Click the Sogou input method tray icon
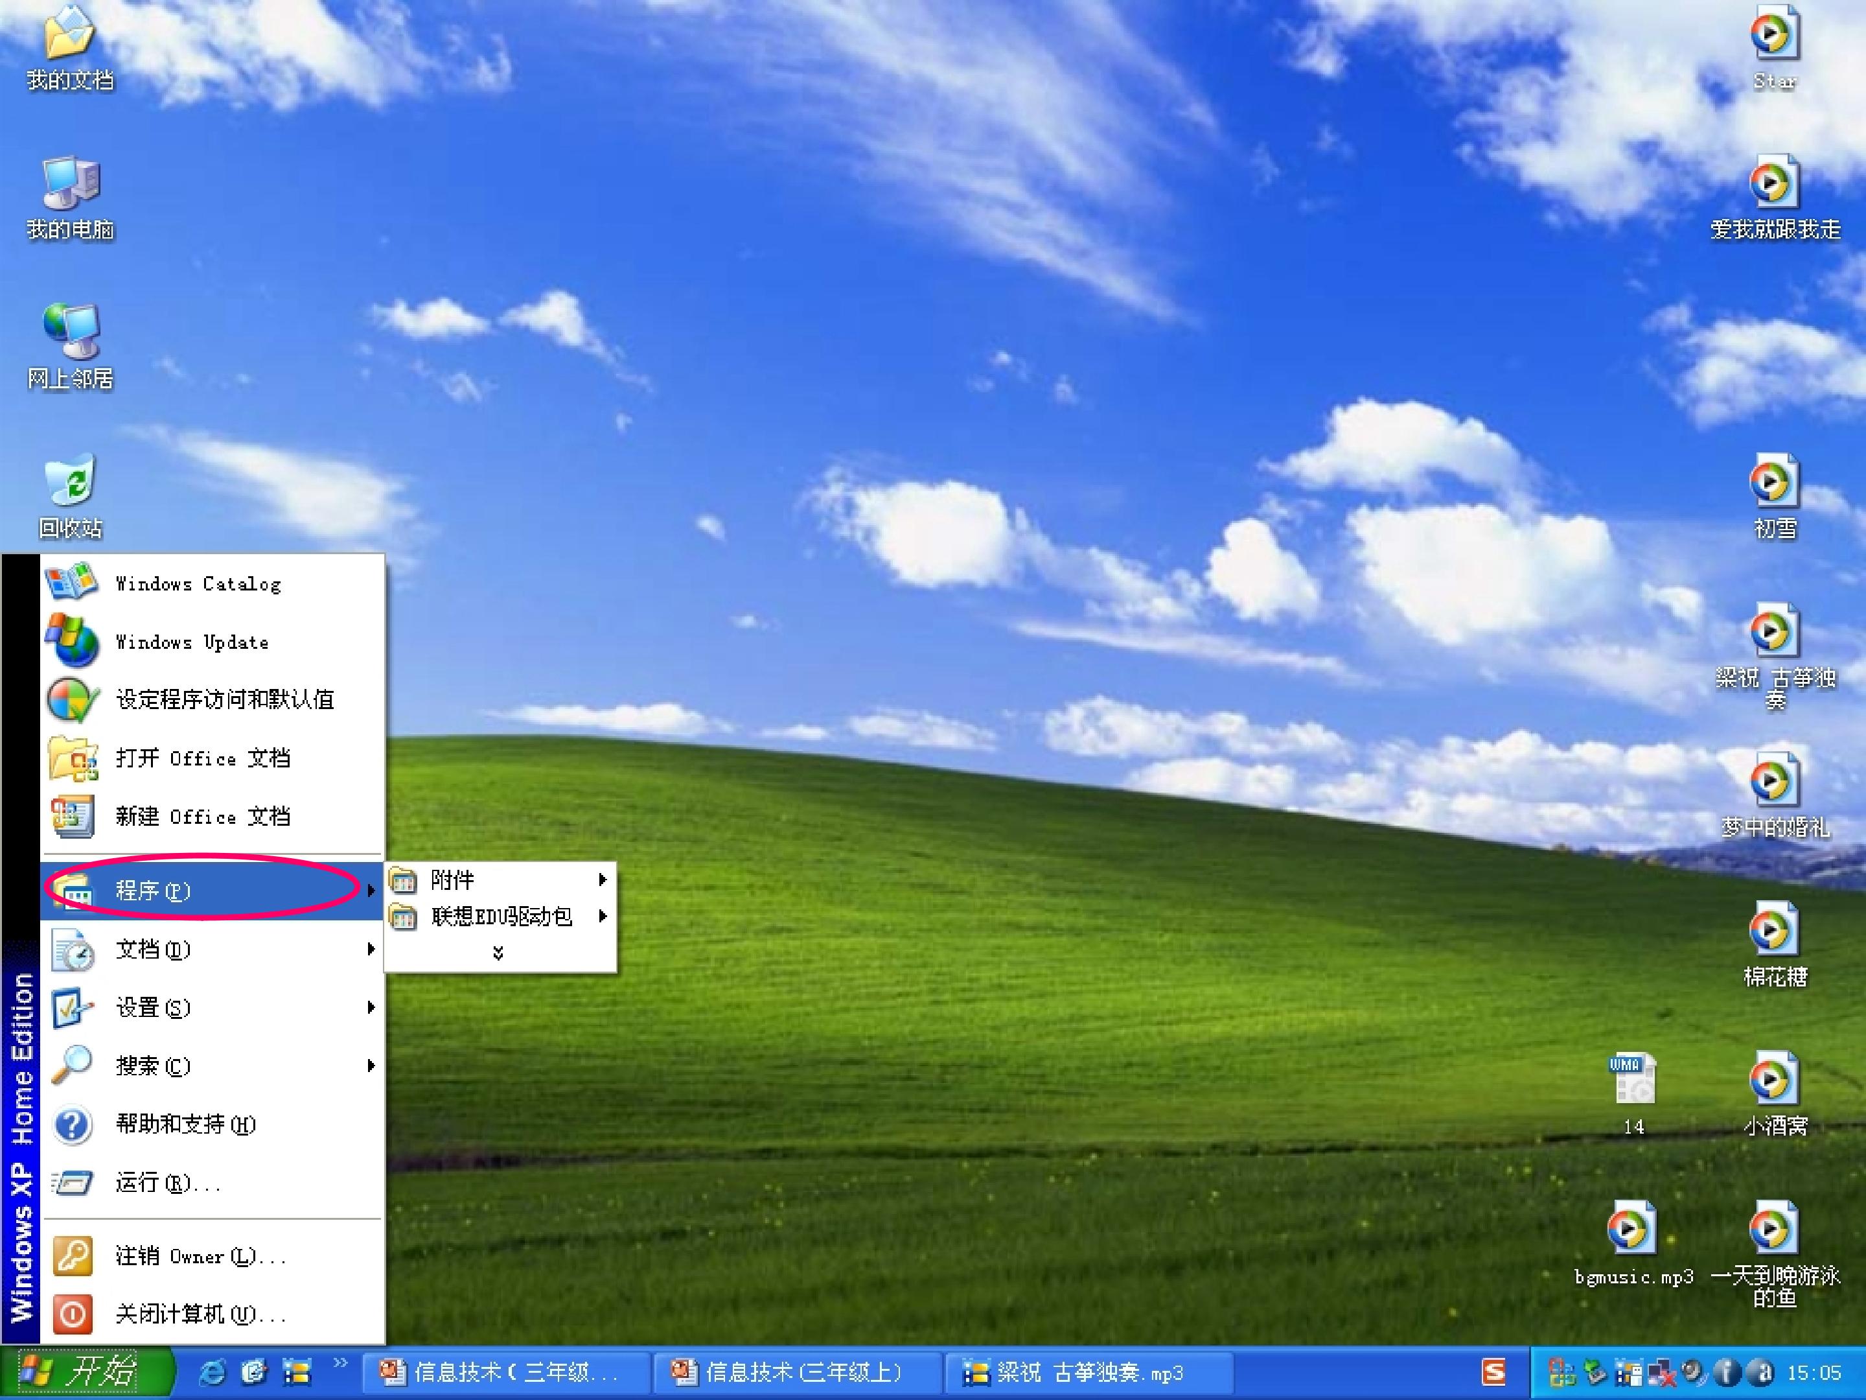 (1493, 1373)
